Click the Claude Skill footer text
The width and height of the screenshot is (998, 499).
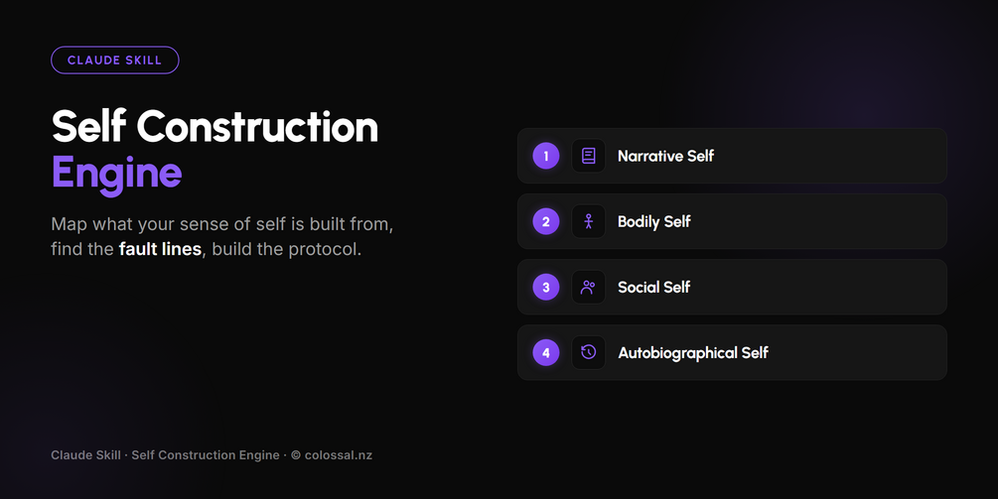click(x=86, y=455)
